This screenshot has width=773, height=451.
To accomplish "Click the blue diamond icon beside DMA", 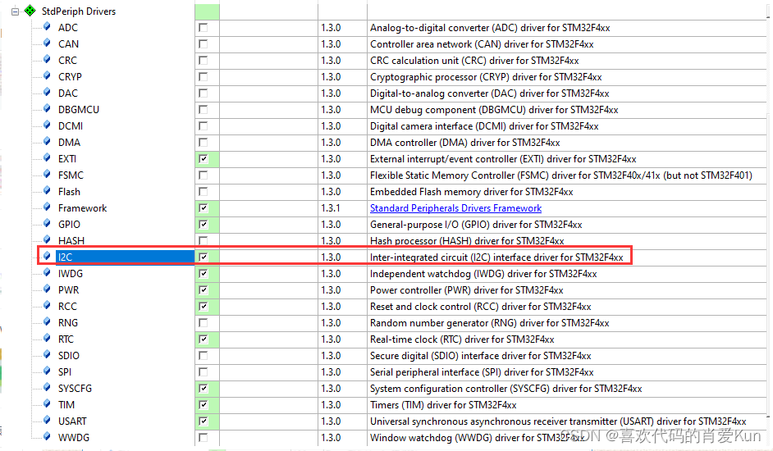I will click(47, 142).
